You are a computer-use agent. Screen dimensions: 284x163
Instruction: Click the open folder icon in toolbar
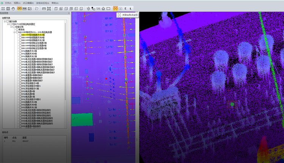(36, 8)
